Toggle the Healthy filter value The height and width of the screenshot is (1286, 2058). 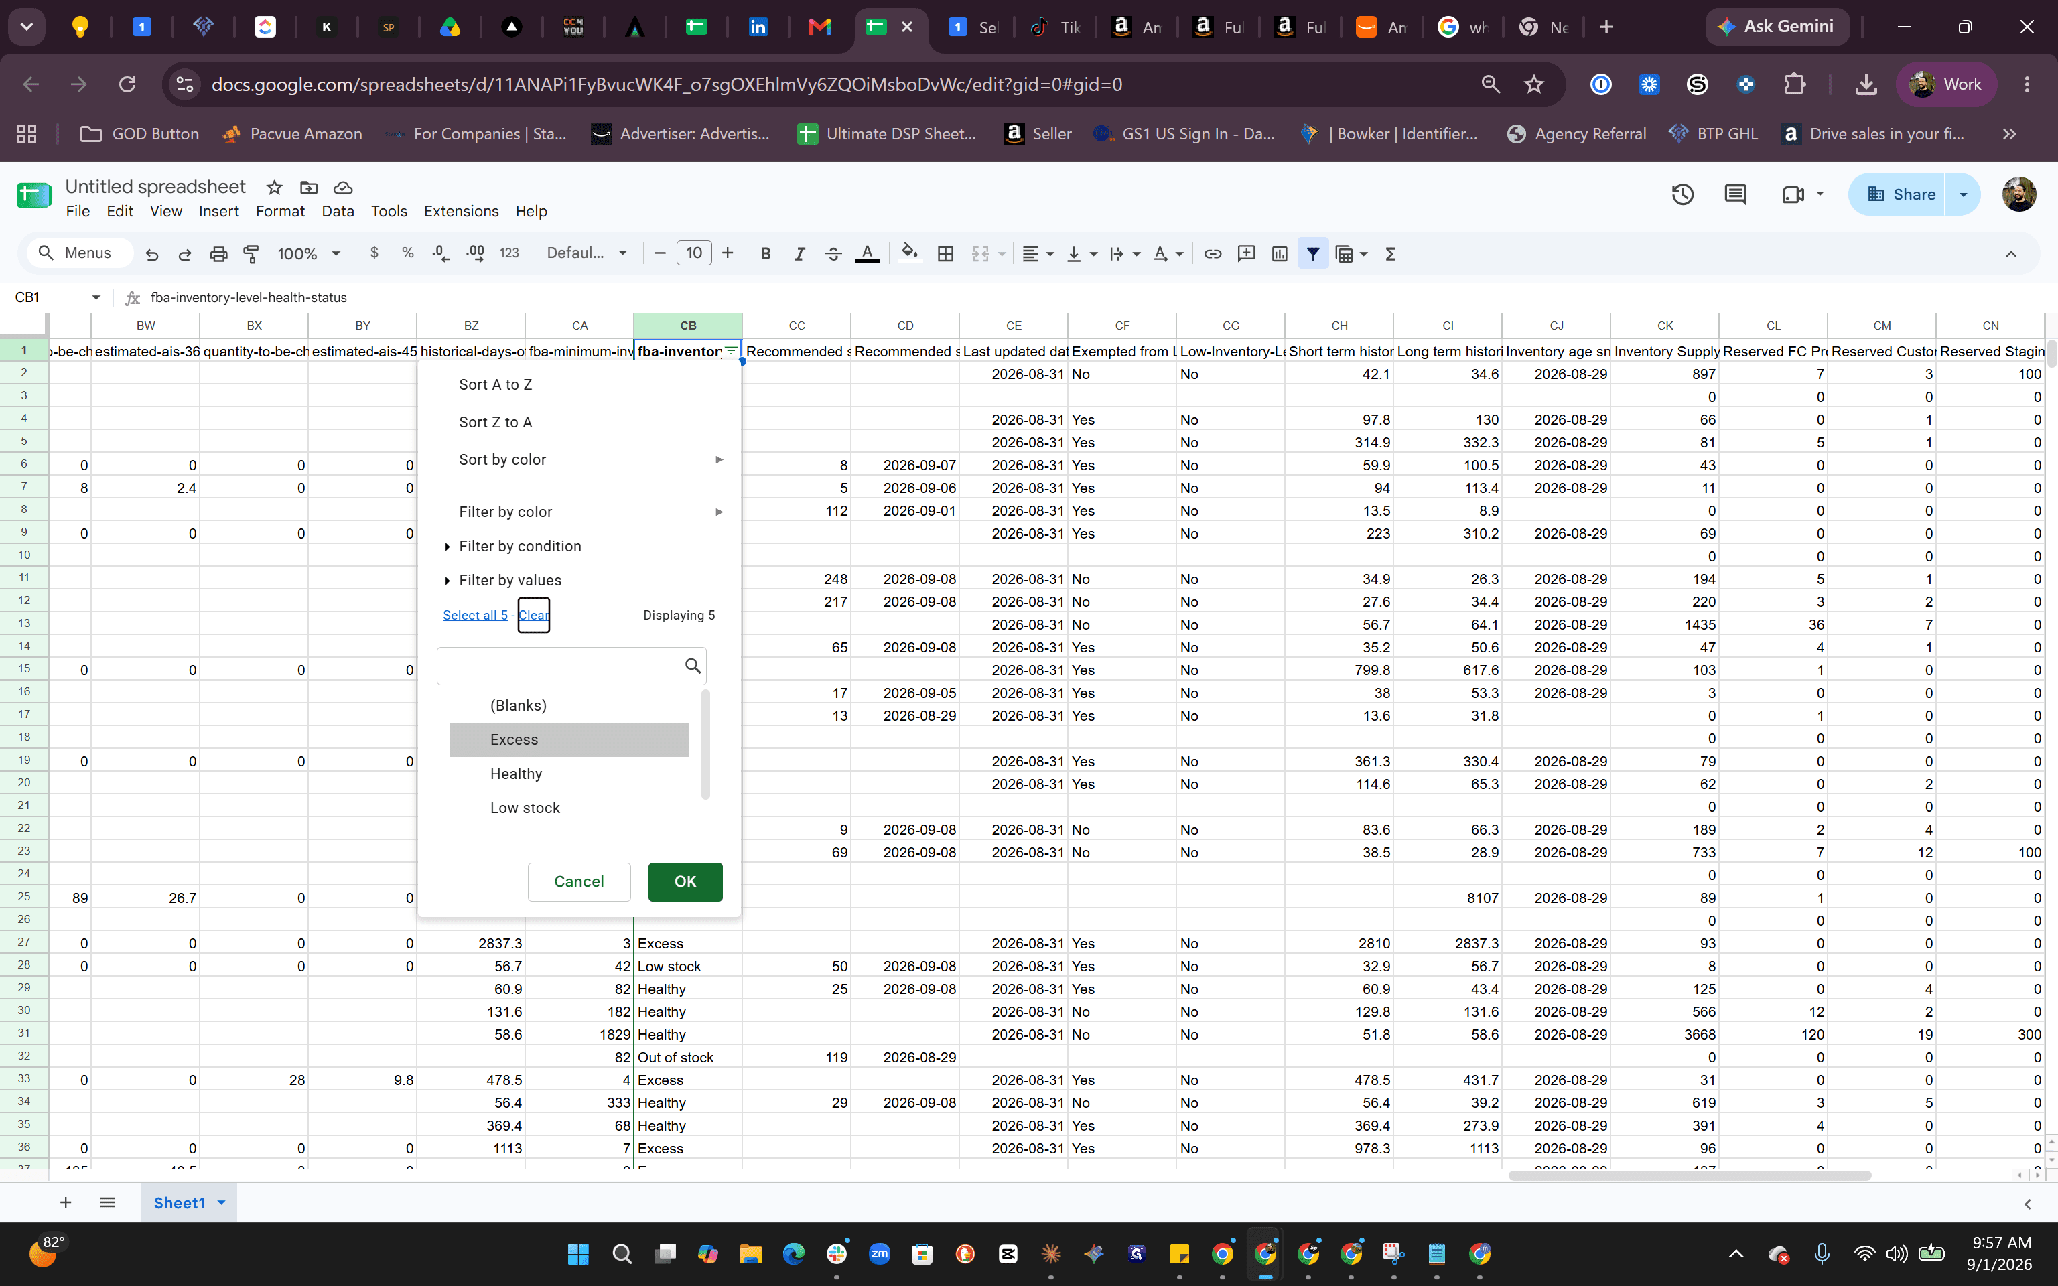pos(569,773)
